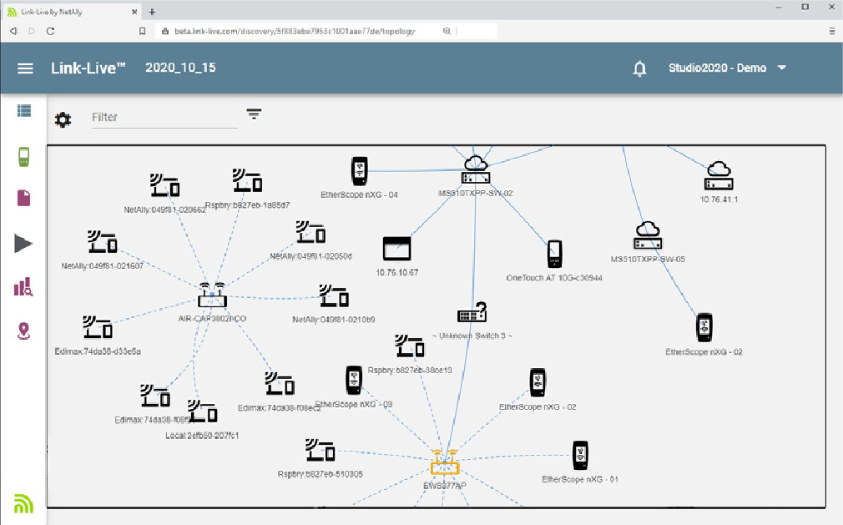This screenshot has width=843, height=525.
Task: Open the play triangle sidebar icon
Action: [23, 244]
